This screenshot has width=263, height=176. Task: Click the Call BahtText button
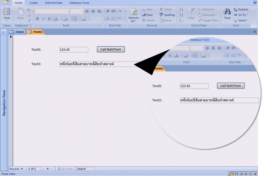[x=111, y=49]
